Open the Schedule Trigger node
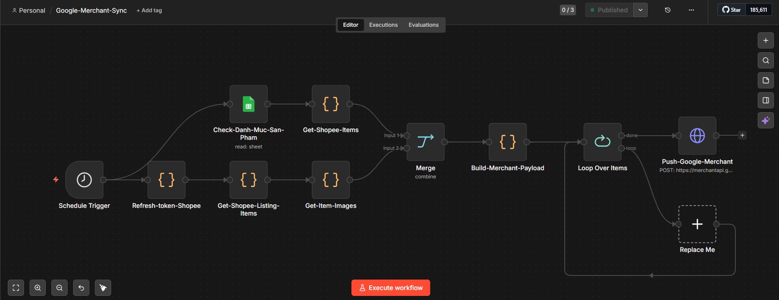This screenshot has height=300, width=779. (84, 180)
